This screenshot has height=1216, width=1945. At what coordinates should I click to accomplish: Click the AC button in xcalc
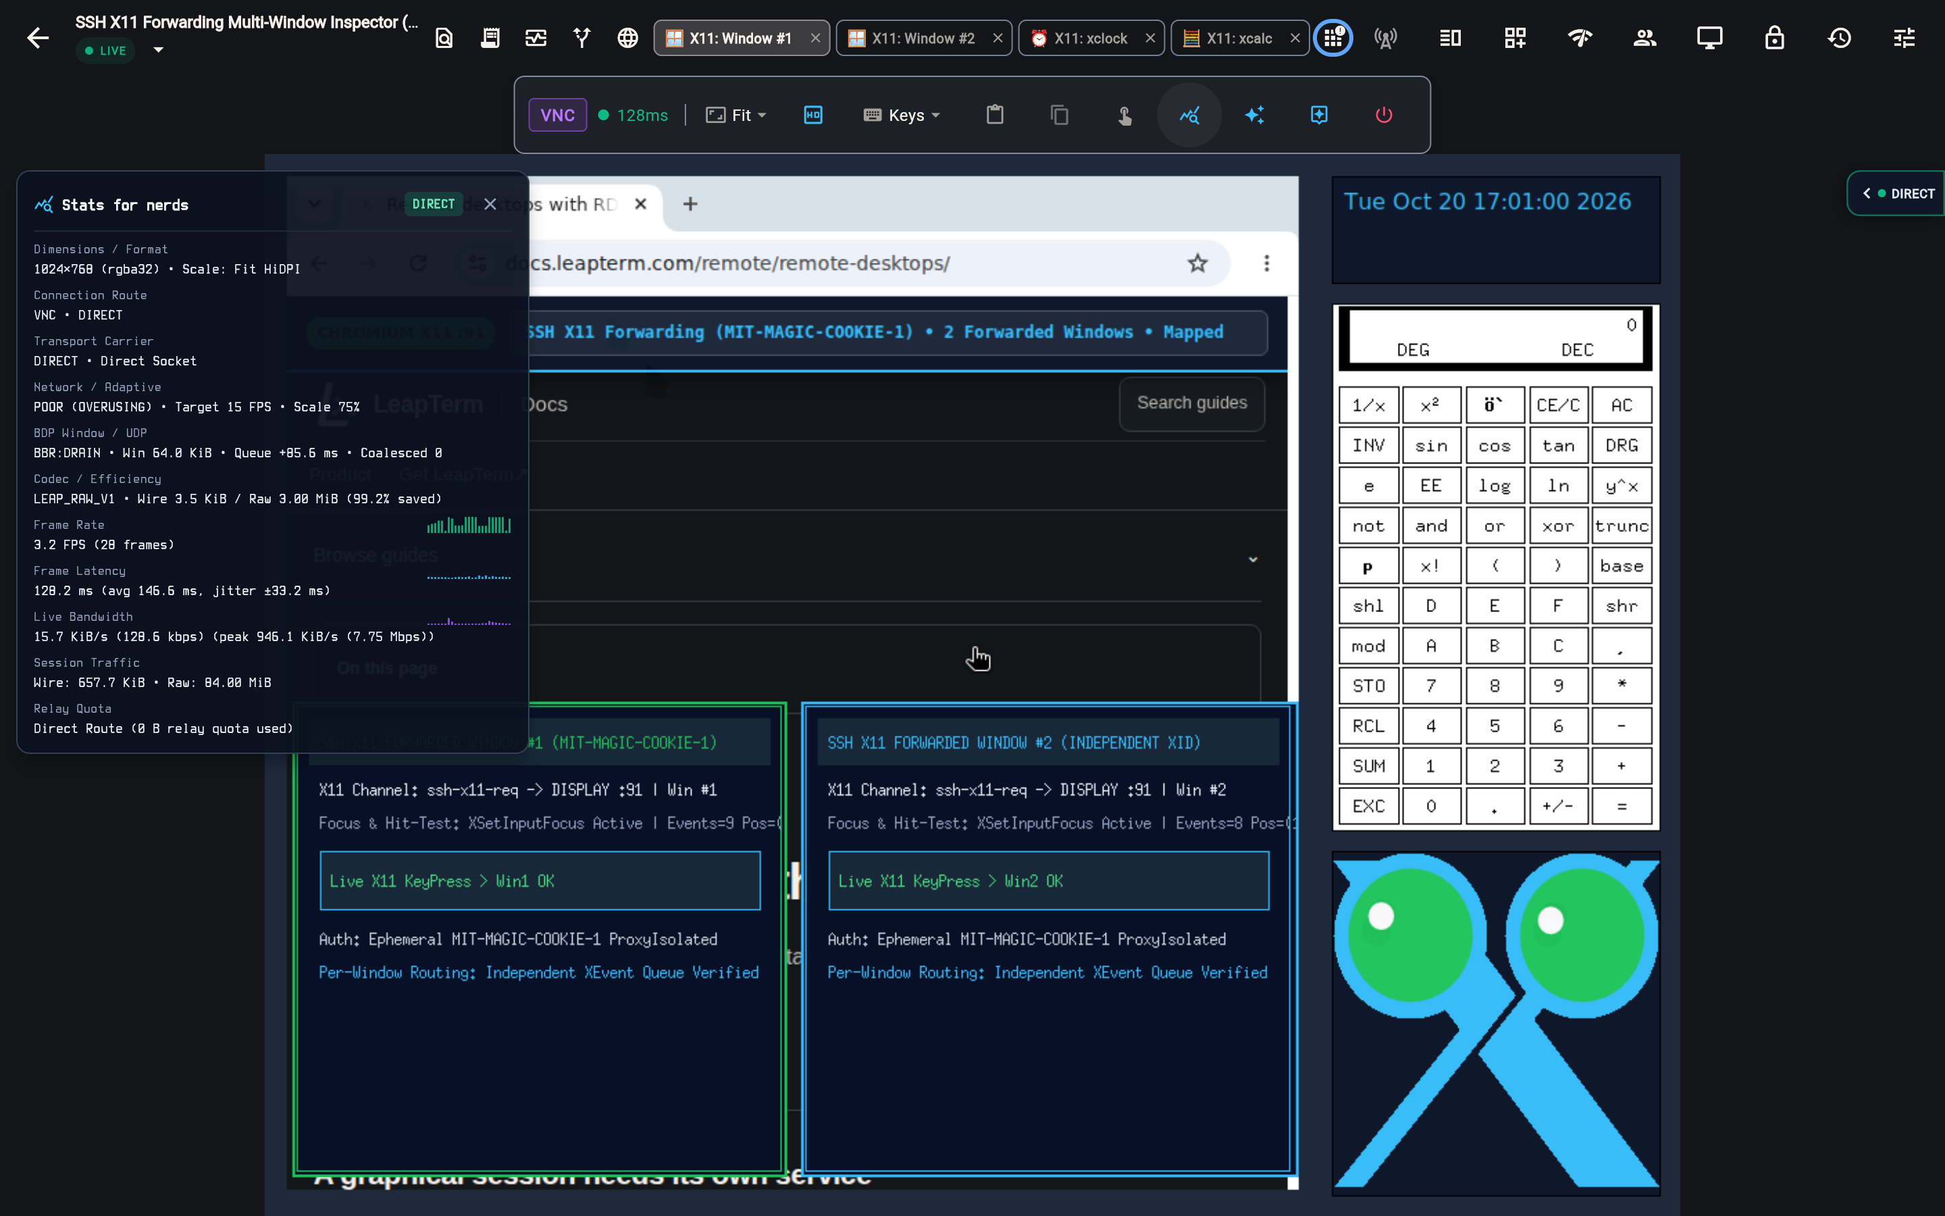[x=1622, y=405]
